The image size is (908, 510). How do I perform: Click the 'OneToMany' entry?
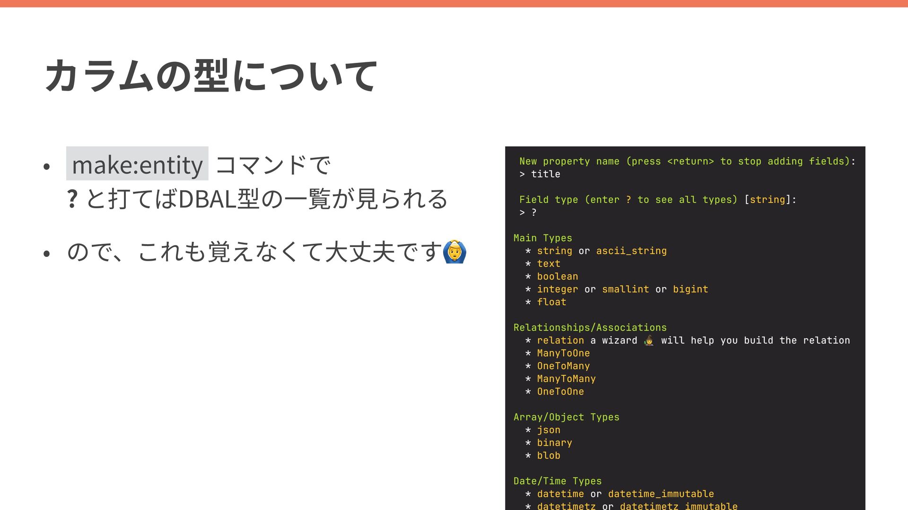[x=563, y=366]
